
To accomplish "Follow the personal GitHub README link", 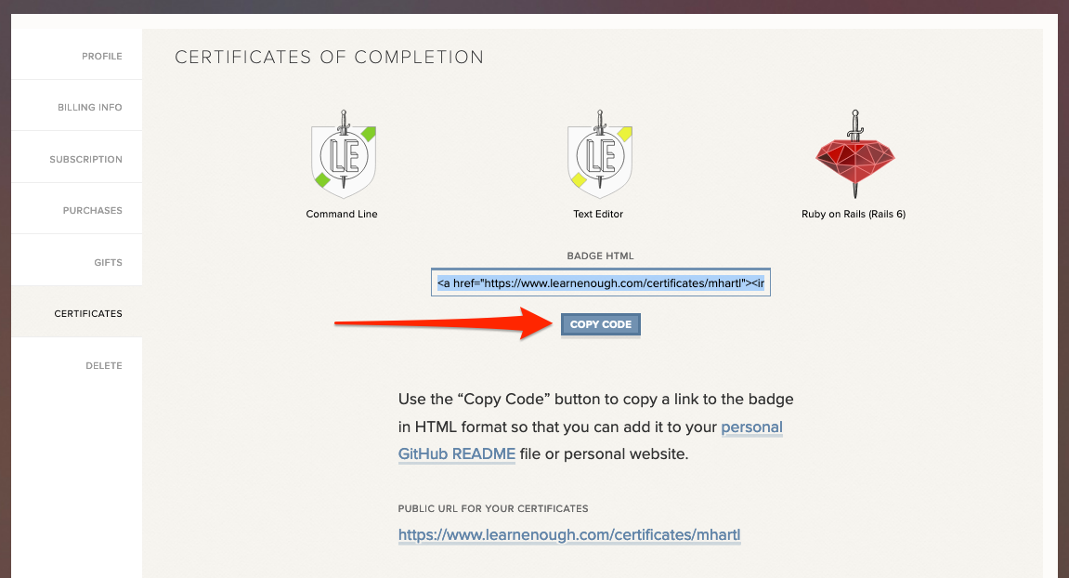I will click(457, 453).
